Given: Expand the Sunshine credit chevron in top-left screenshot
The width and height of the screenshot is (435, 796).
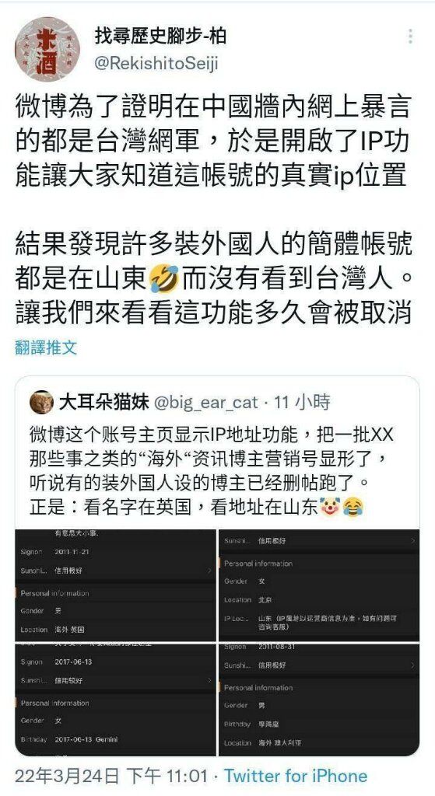Looking at the screenshot, I should (209, 571).
